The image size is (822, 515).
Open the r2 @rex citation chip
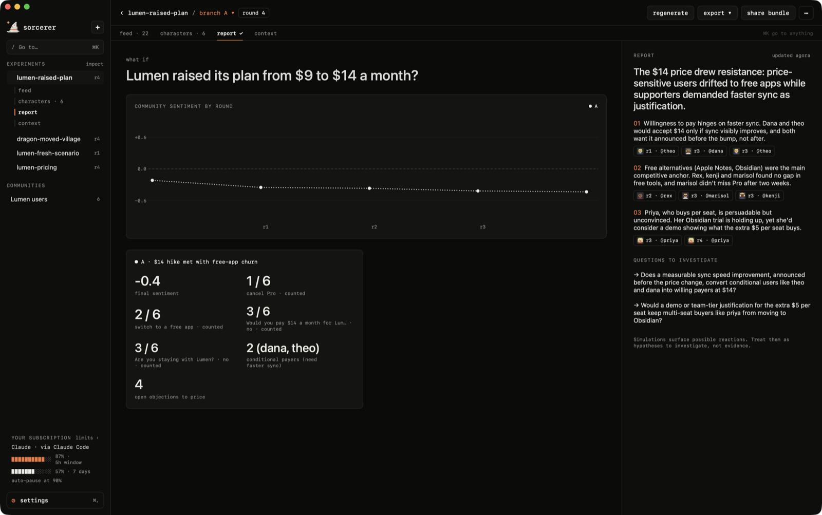click(x=655, y=196)
